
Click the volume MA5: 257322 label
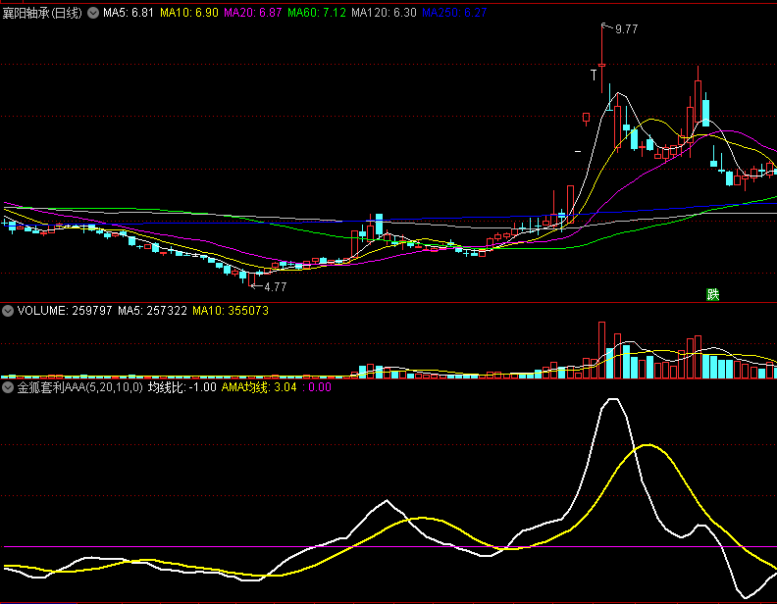coord(152,311)
